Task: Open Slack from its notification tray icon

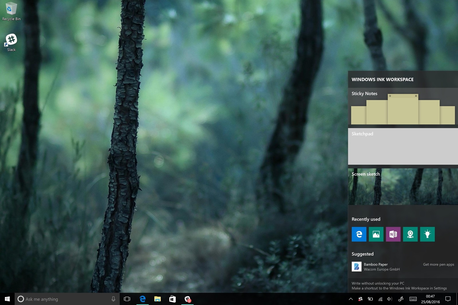Action: pos(360,299)
